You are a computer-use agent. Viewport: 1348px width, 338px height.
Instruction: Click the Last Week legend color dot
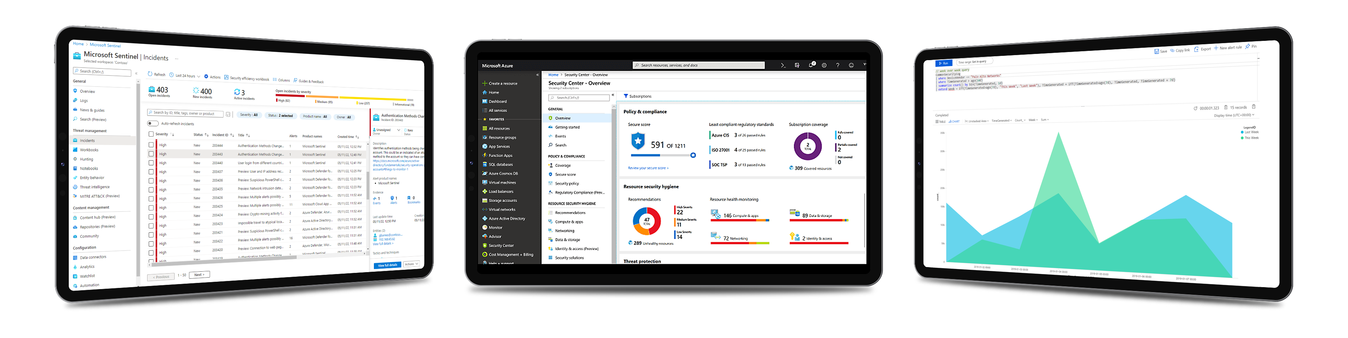1242,132
